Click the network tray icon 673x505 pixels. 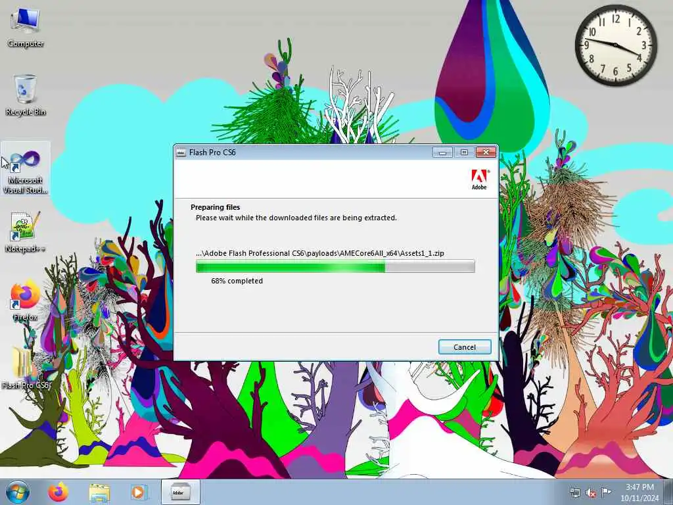tap(574, 493)
